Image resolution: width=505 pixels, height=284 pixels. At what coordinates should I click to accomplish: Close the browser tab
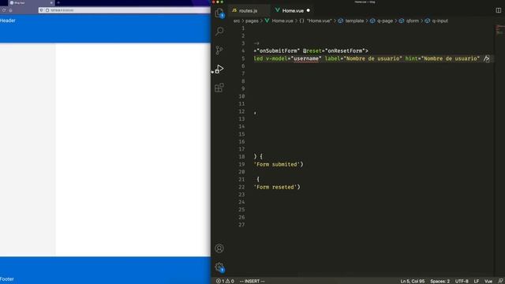[51, 3]
